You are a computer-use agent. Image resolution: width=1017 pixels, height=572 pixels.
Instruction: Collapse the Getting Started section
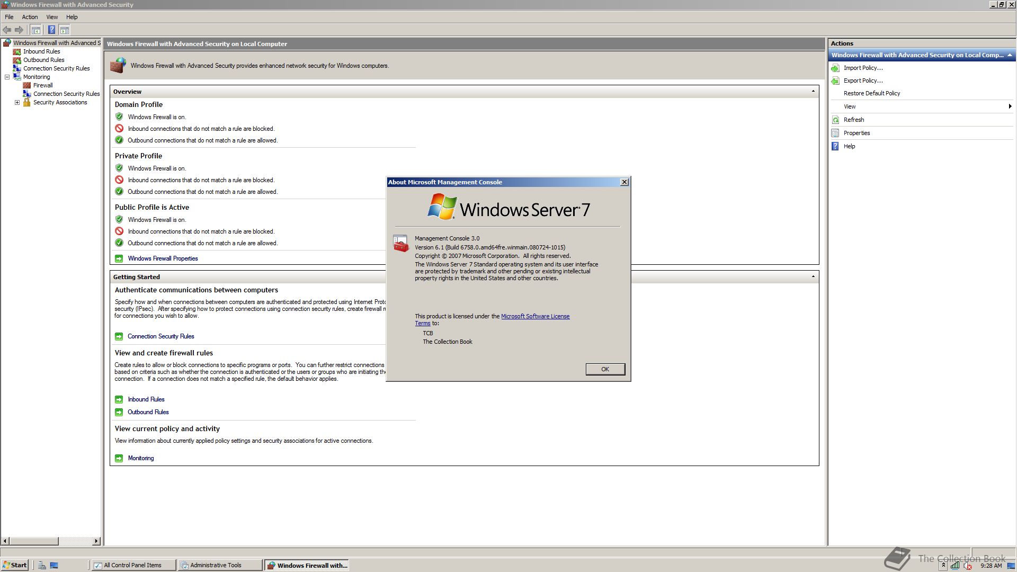click(x=813, y=277)
